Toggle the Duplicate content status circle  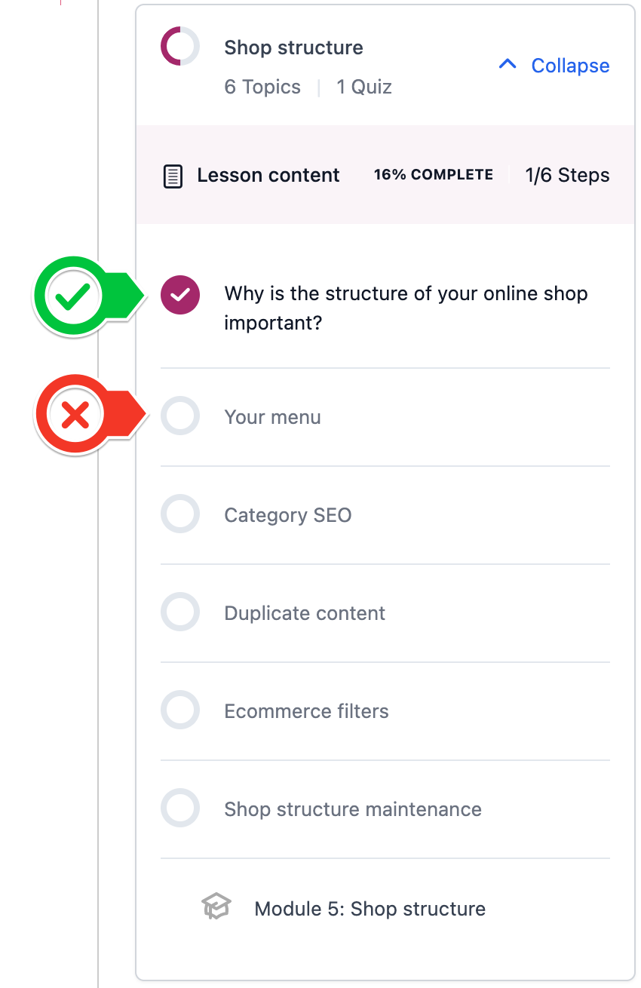[x=180, y=612]
